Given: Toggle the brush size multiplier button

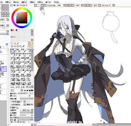Looking at the screenshot, I should [19, 93].
